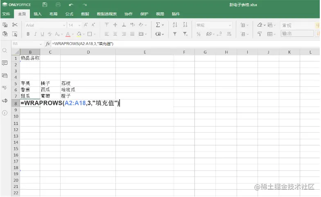Click the Copy icon in the toolbar
This screenshot has height=197, width=321.
point(5,25)
